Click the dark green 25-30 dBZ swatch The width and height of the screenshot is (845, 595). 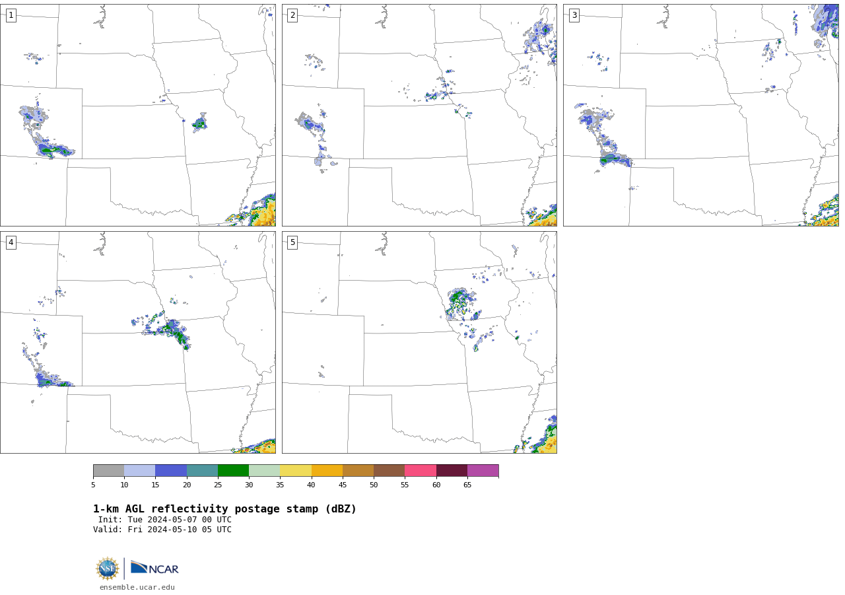pos(233,471)
